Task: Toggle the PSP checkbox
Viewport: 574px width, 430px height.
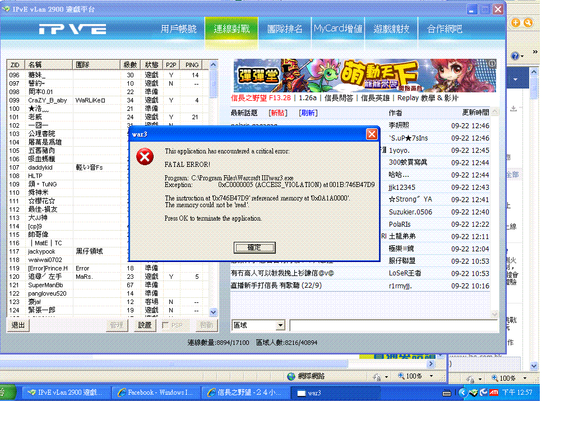Action: [165, 325]
